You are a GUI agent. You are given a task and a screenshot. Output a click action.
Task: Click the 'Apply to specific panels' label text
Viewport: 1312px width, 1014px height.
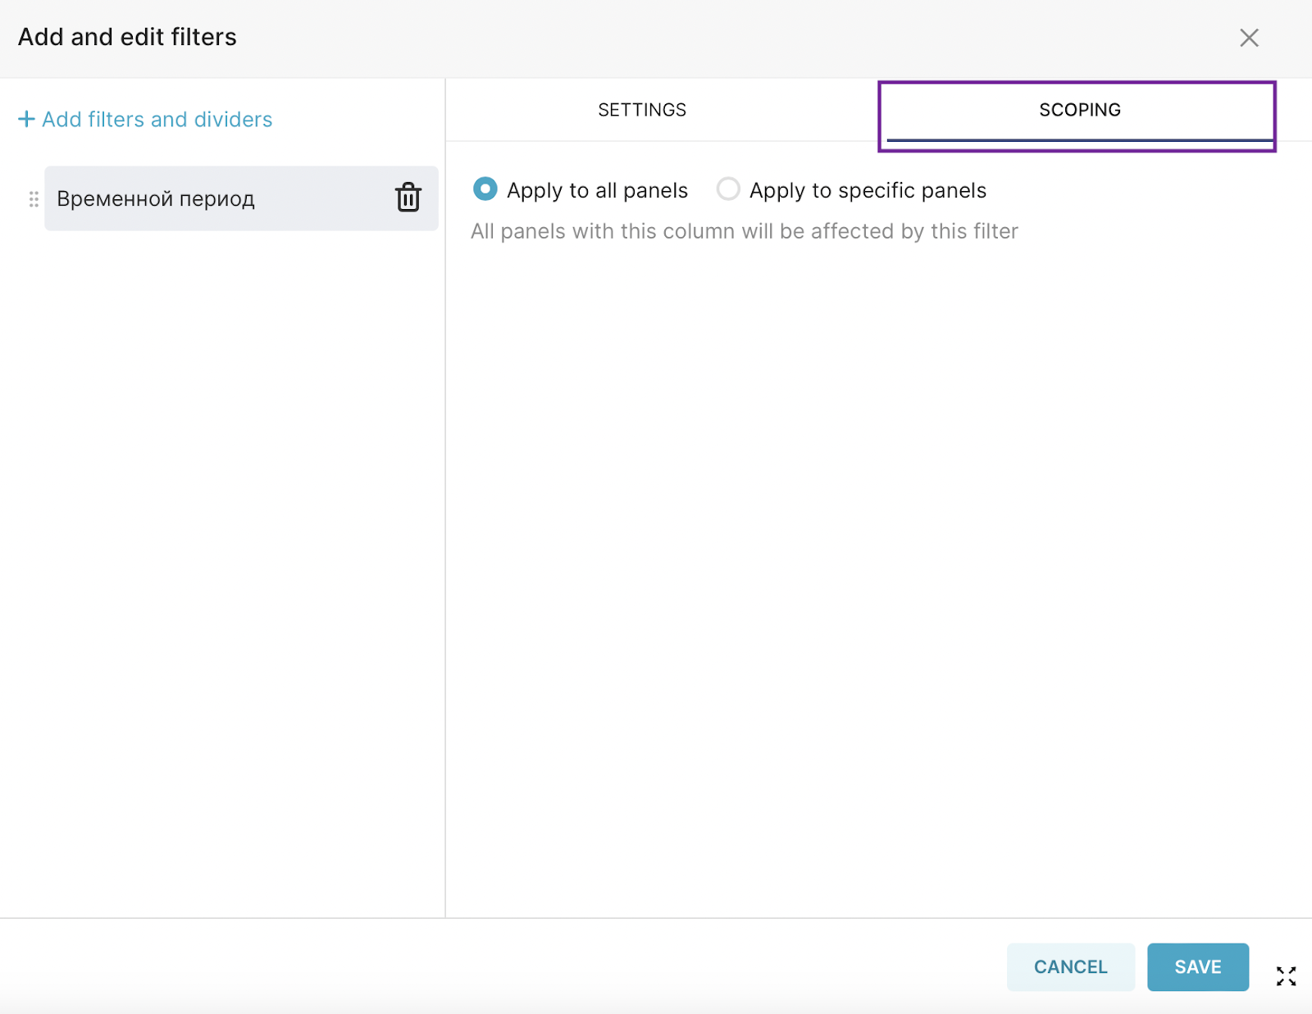click(868, 190)
